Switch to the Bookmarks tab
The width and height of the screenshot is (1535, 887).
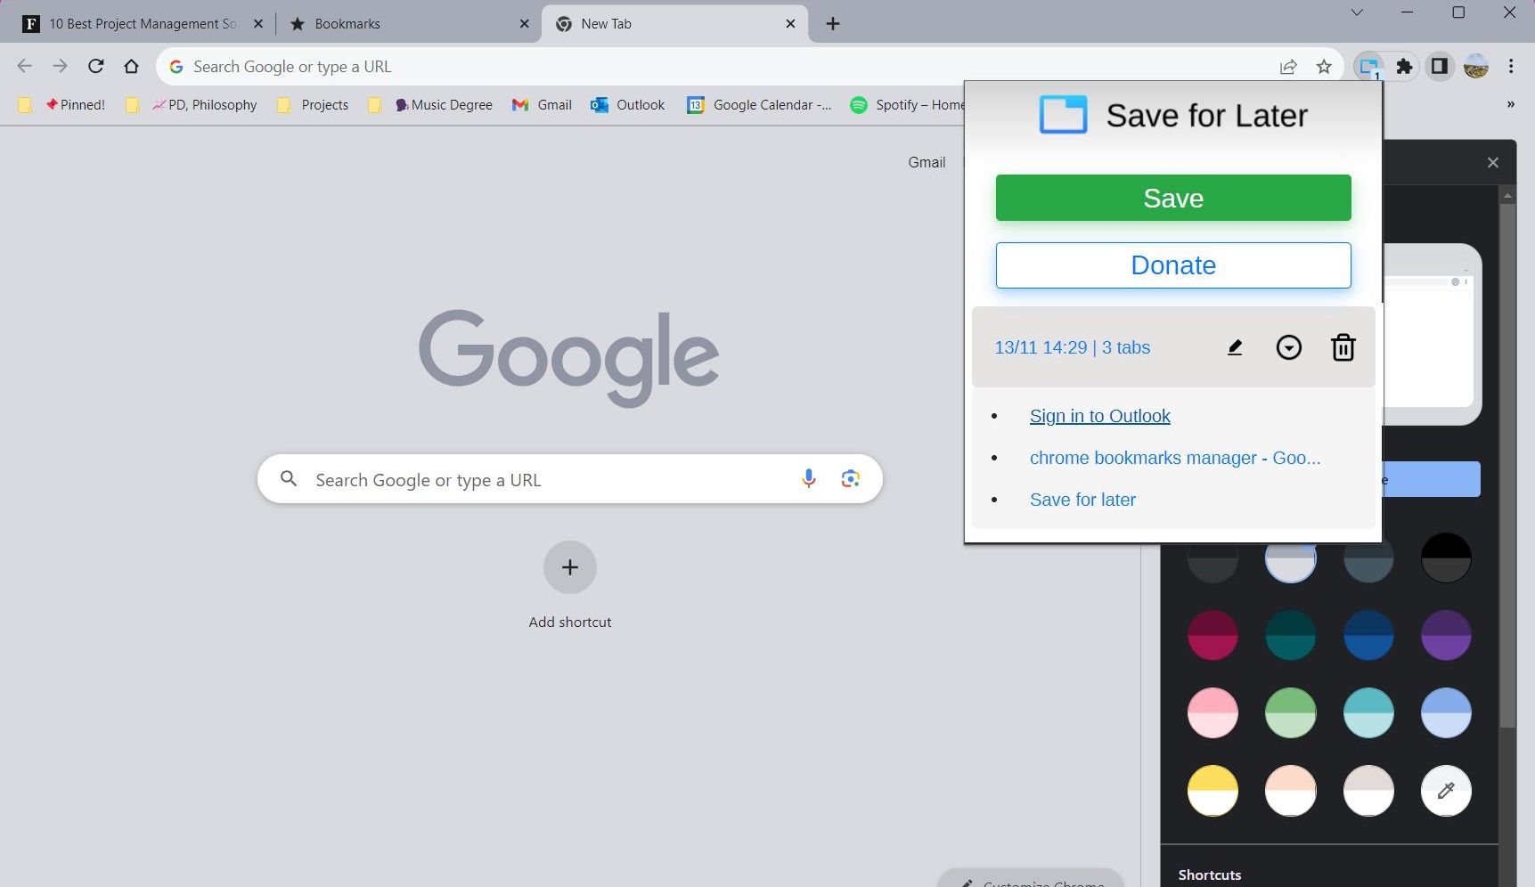(347, 23)
